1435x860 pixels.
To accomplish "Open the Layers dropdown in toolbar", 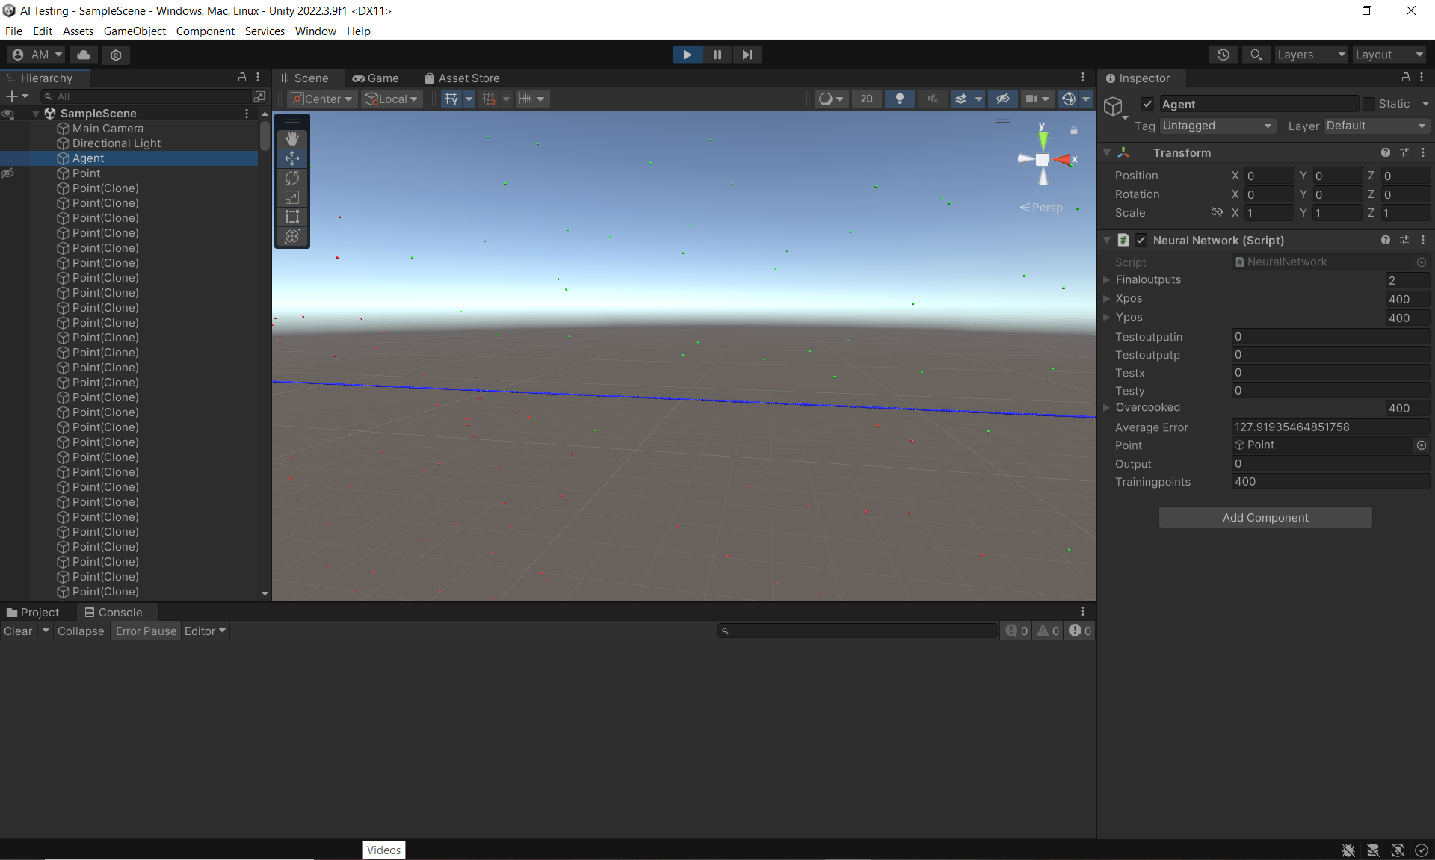I will (x=1310, y=55).
